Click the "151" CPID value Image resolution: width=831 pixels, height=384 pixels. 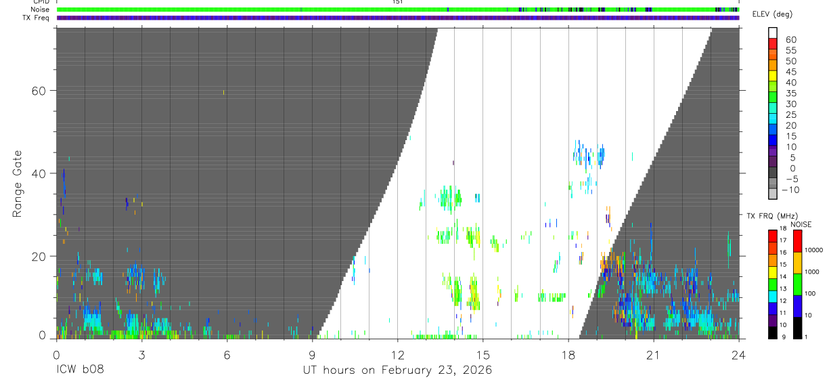point(398,2)
